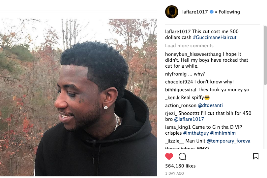Viewport: 267px width, 178px height.
Task: Unlike the post via red heart icon
Action: 169,156
